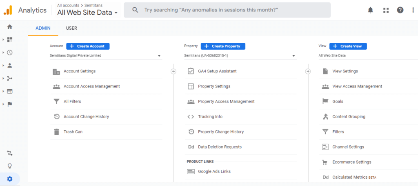Click arrow circle between Property and View
Image resolution: width=418 pixels, height=186 pixels.
308,72
